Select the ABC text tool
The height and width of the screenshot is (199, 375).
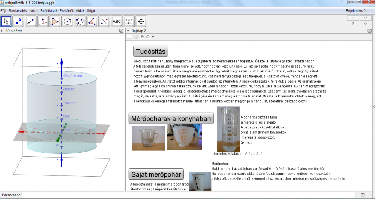point(117,21)
